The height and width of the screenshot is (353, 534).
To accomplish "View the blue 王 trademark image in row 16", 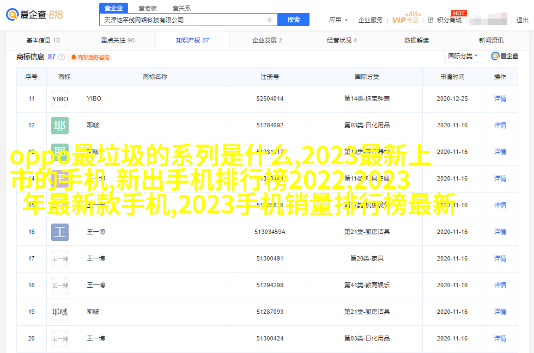I will (60, 232).
